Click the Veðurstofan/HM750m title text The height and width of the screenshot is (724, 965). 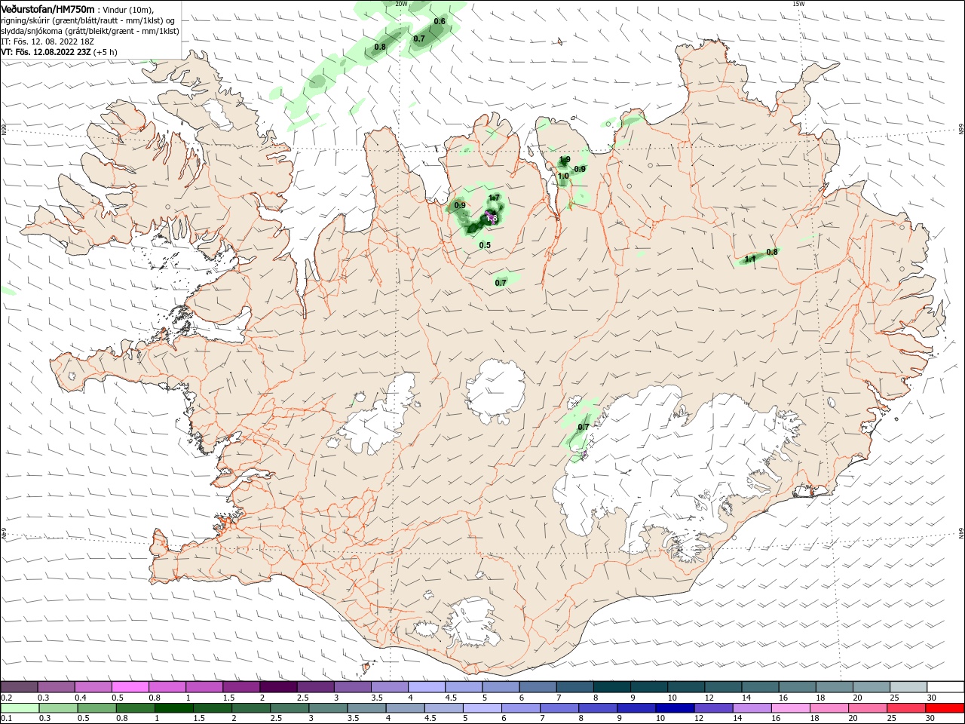click(x=47, y=8)
